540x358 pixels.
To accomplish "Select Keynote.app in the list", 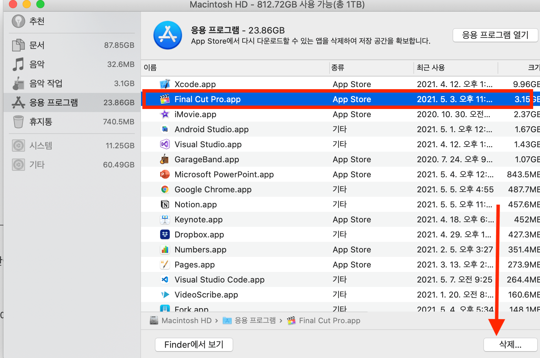I will [x=198, y=219].
